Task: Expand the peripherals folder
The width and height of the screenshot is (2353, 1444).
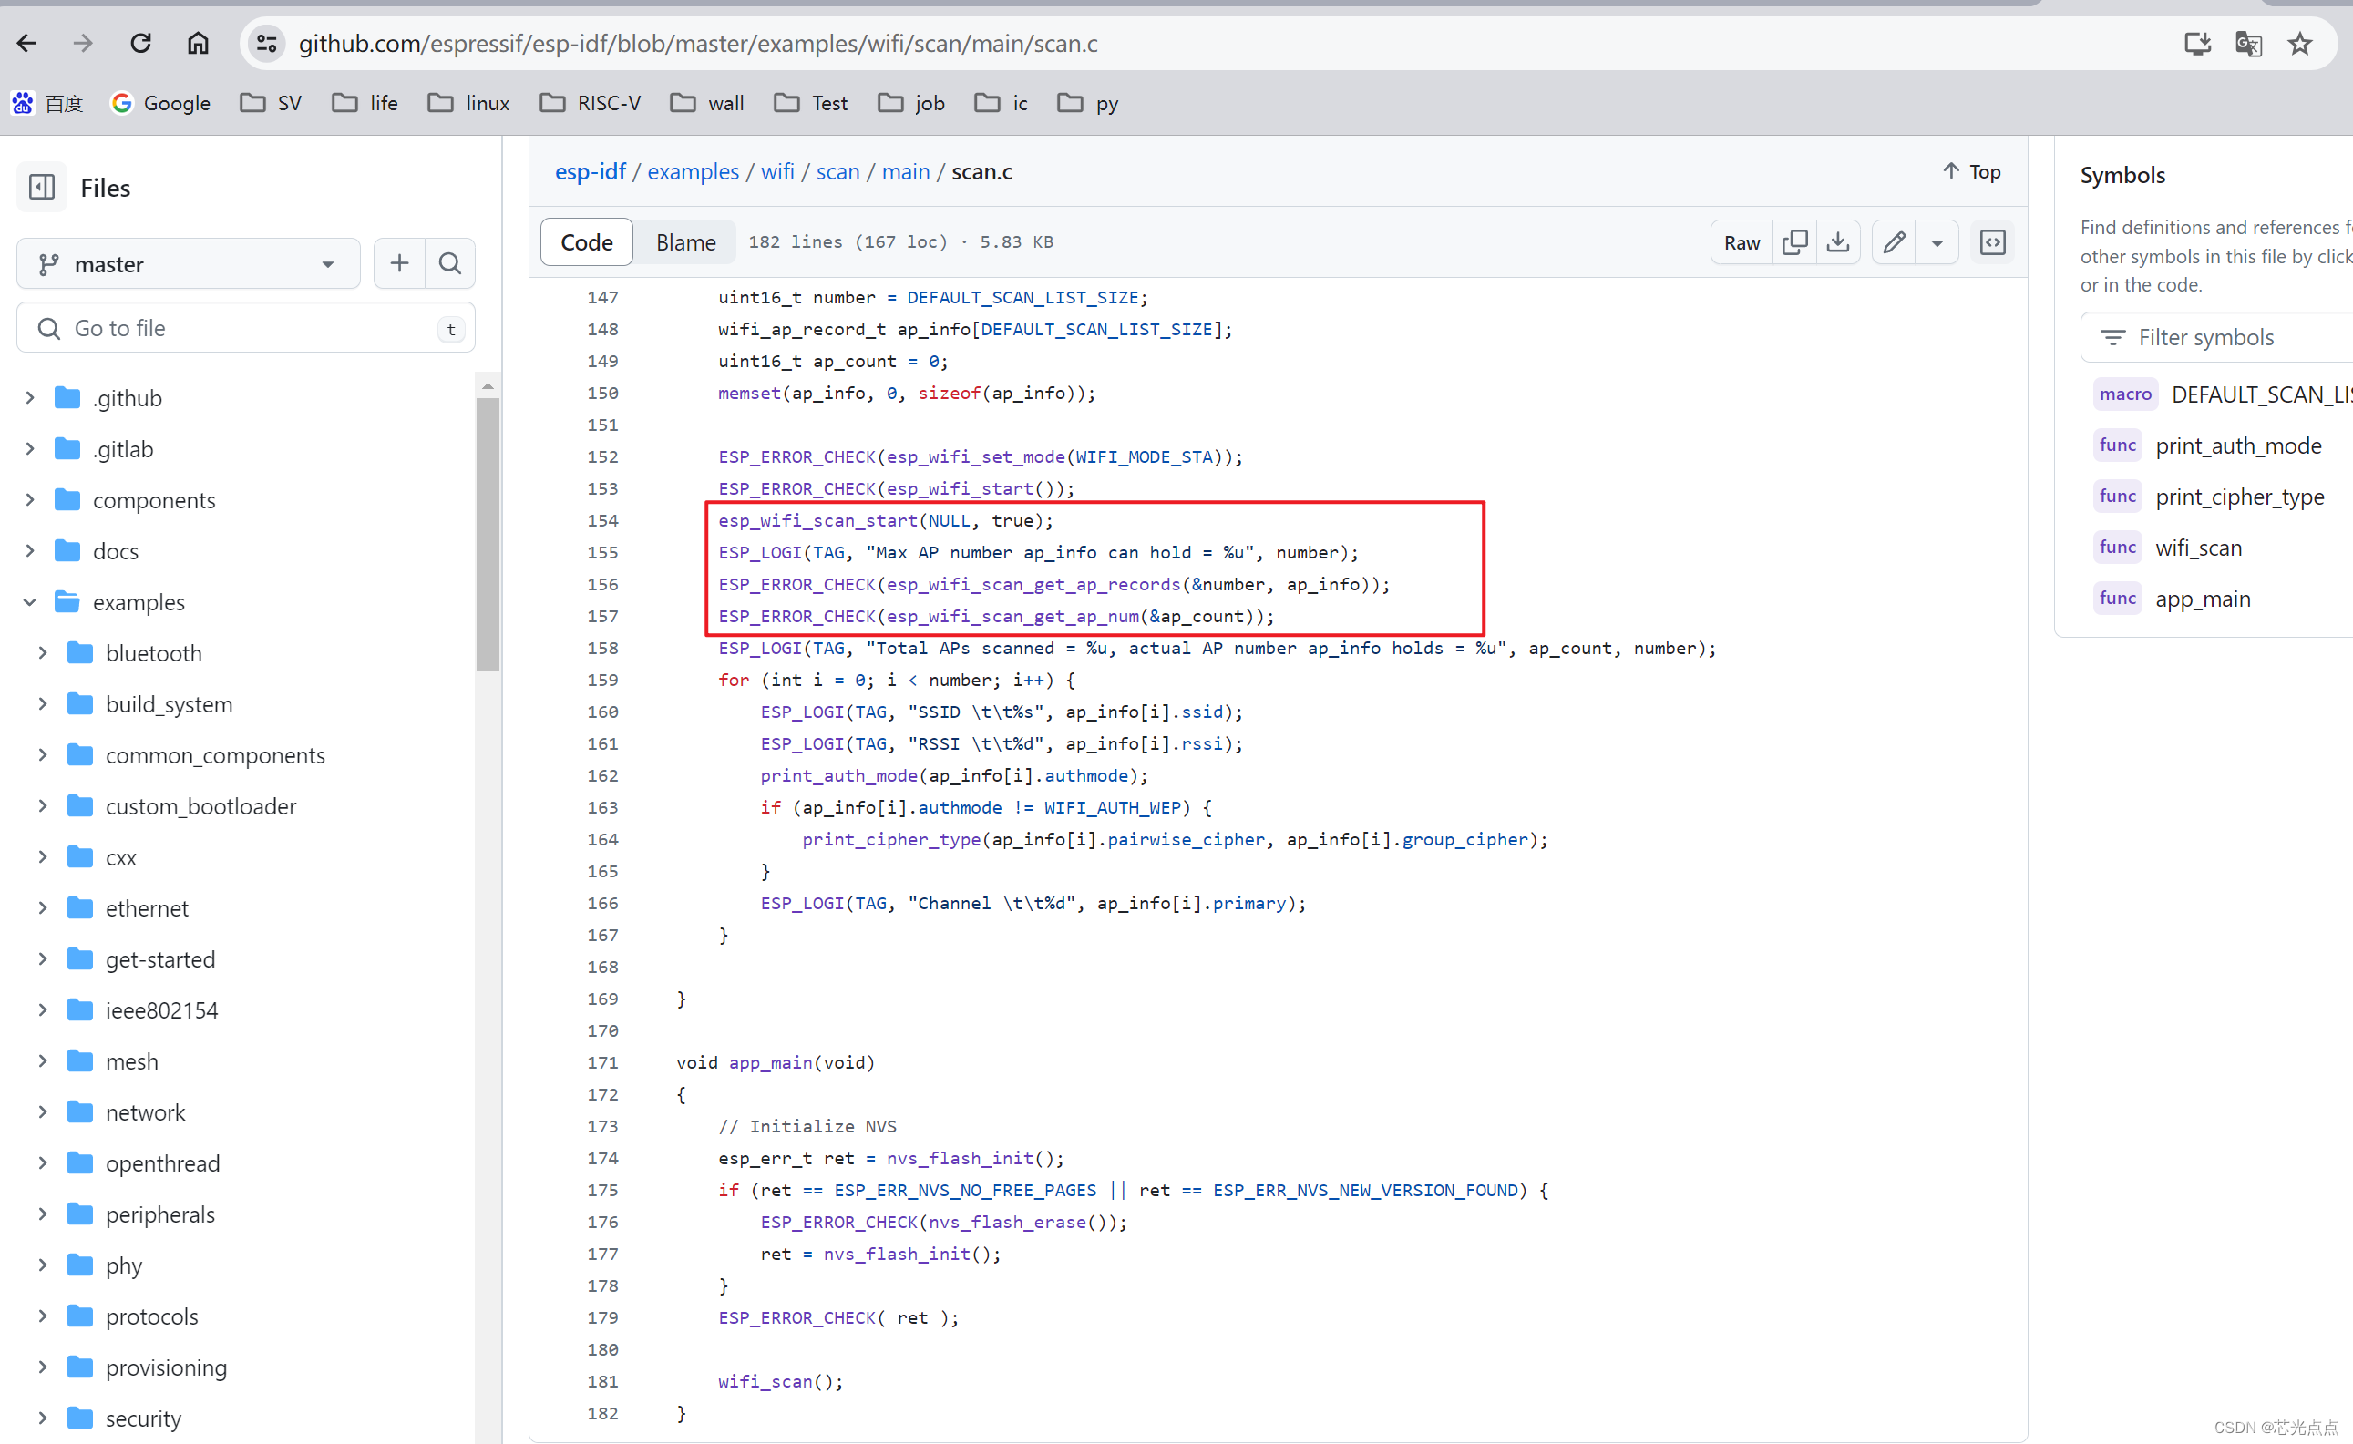Action: [x=43, y=1214]
